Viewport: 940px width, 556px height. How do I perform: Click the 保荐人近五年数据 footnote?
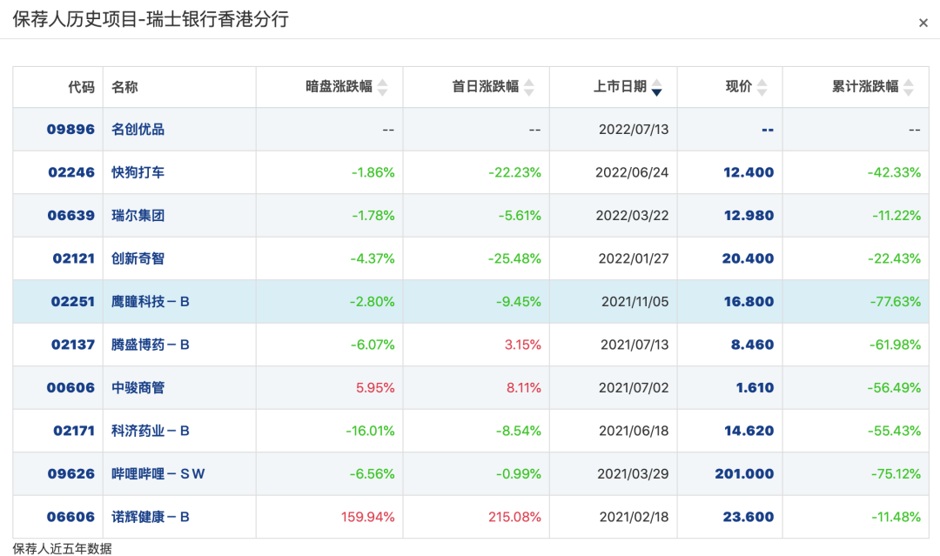tap(63, 548)
